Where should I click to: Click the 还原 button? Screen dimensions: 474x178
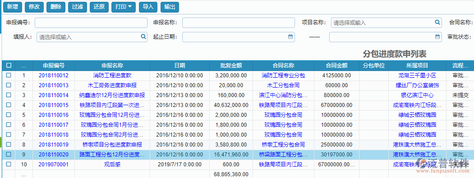pyautogui.click(x=99, y=7)
